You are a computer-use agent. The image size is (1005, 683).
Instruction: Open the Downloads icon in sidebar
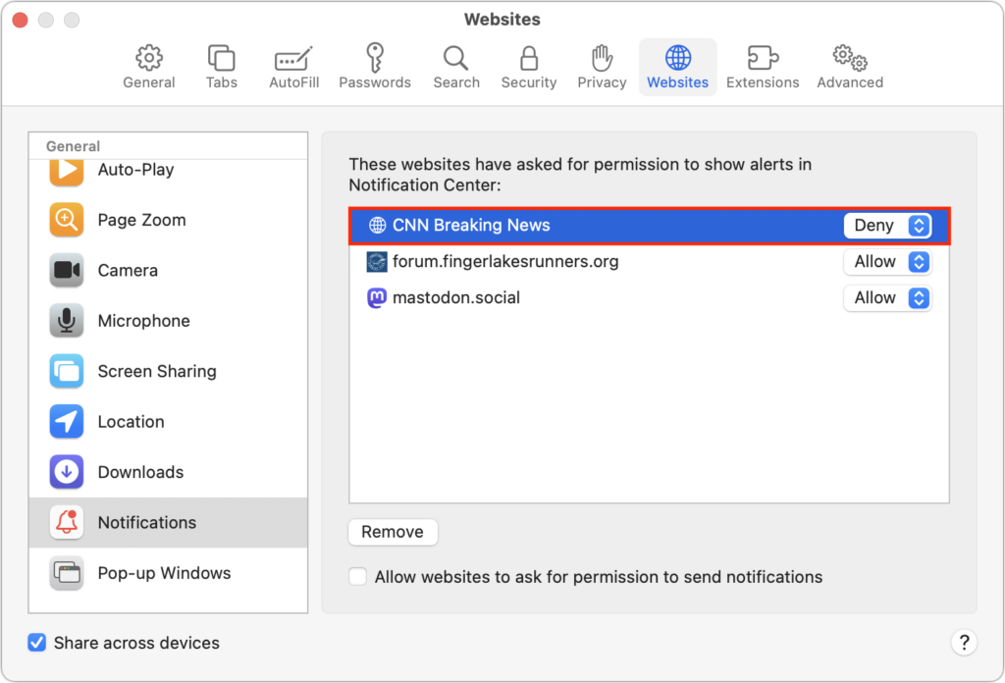point(67,472)
